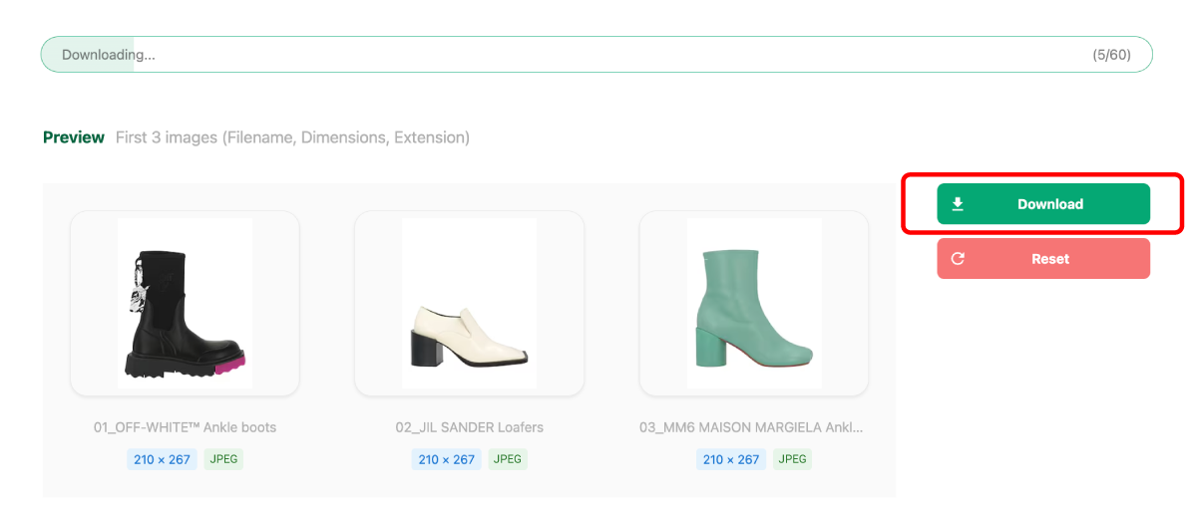This screenshot has width=1193, height=510.
Task: Open the black OFF-WHITE ankle boot thumbnail
Action: point(185,303)
